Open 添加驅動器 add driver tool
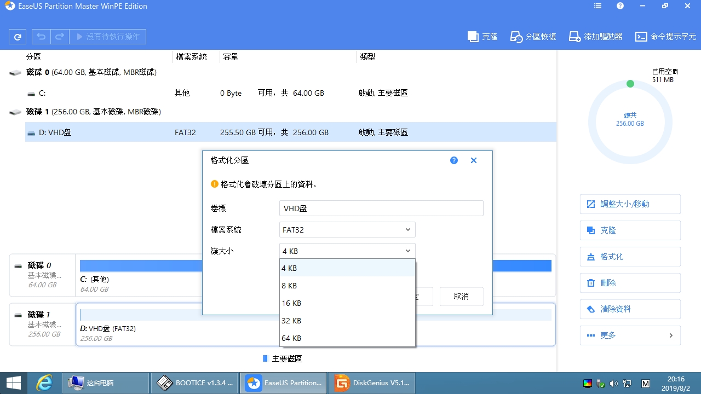 point(596,37)
